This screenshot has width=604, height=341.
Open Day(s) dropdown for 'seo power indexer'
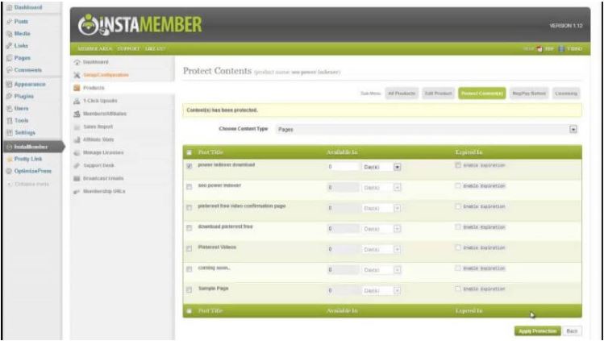click(381, 188)
